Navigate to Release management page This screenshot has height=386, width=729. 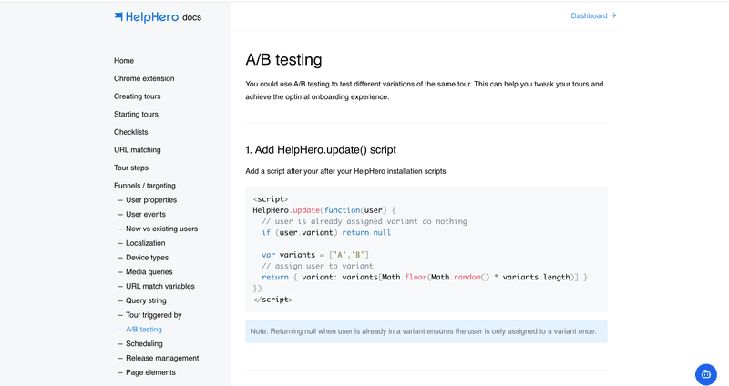[x=162, y=359]
